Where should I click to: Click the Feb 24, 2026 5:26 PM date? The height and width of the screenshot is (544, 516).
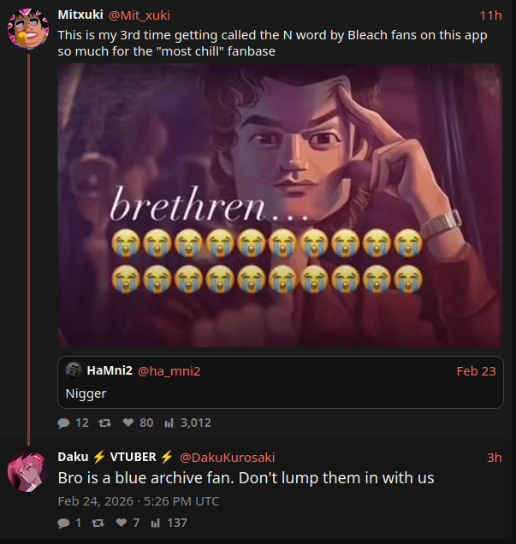138,500
